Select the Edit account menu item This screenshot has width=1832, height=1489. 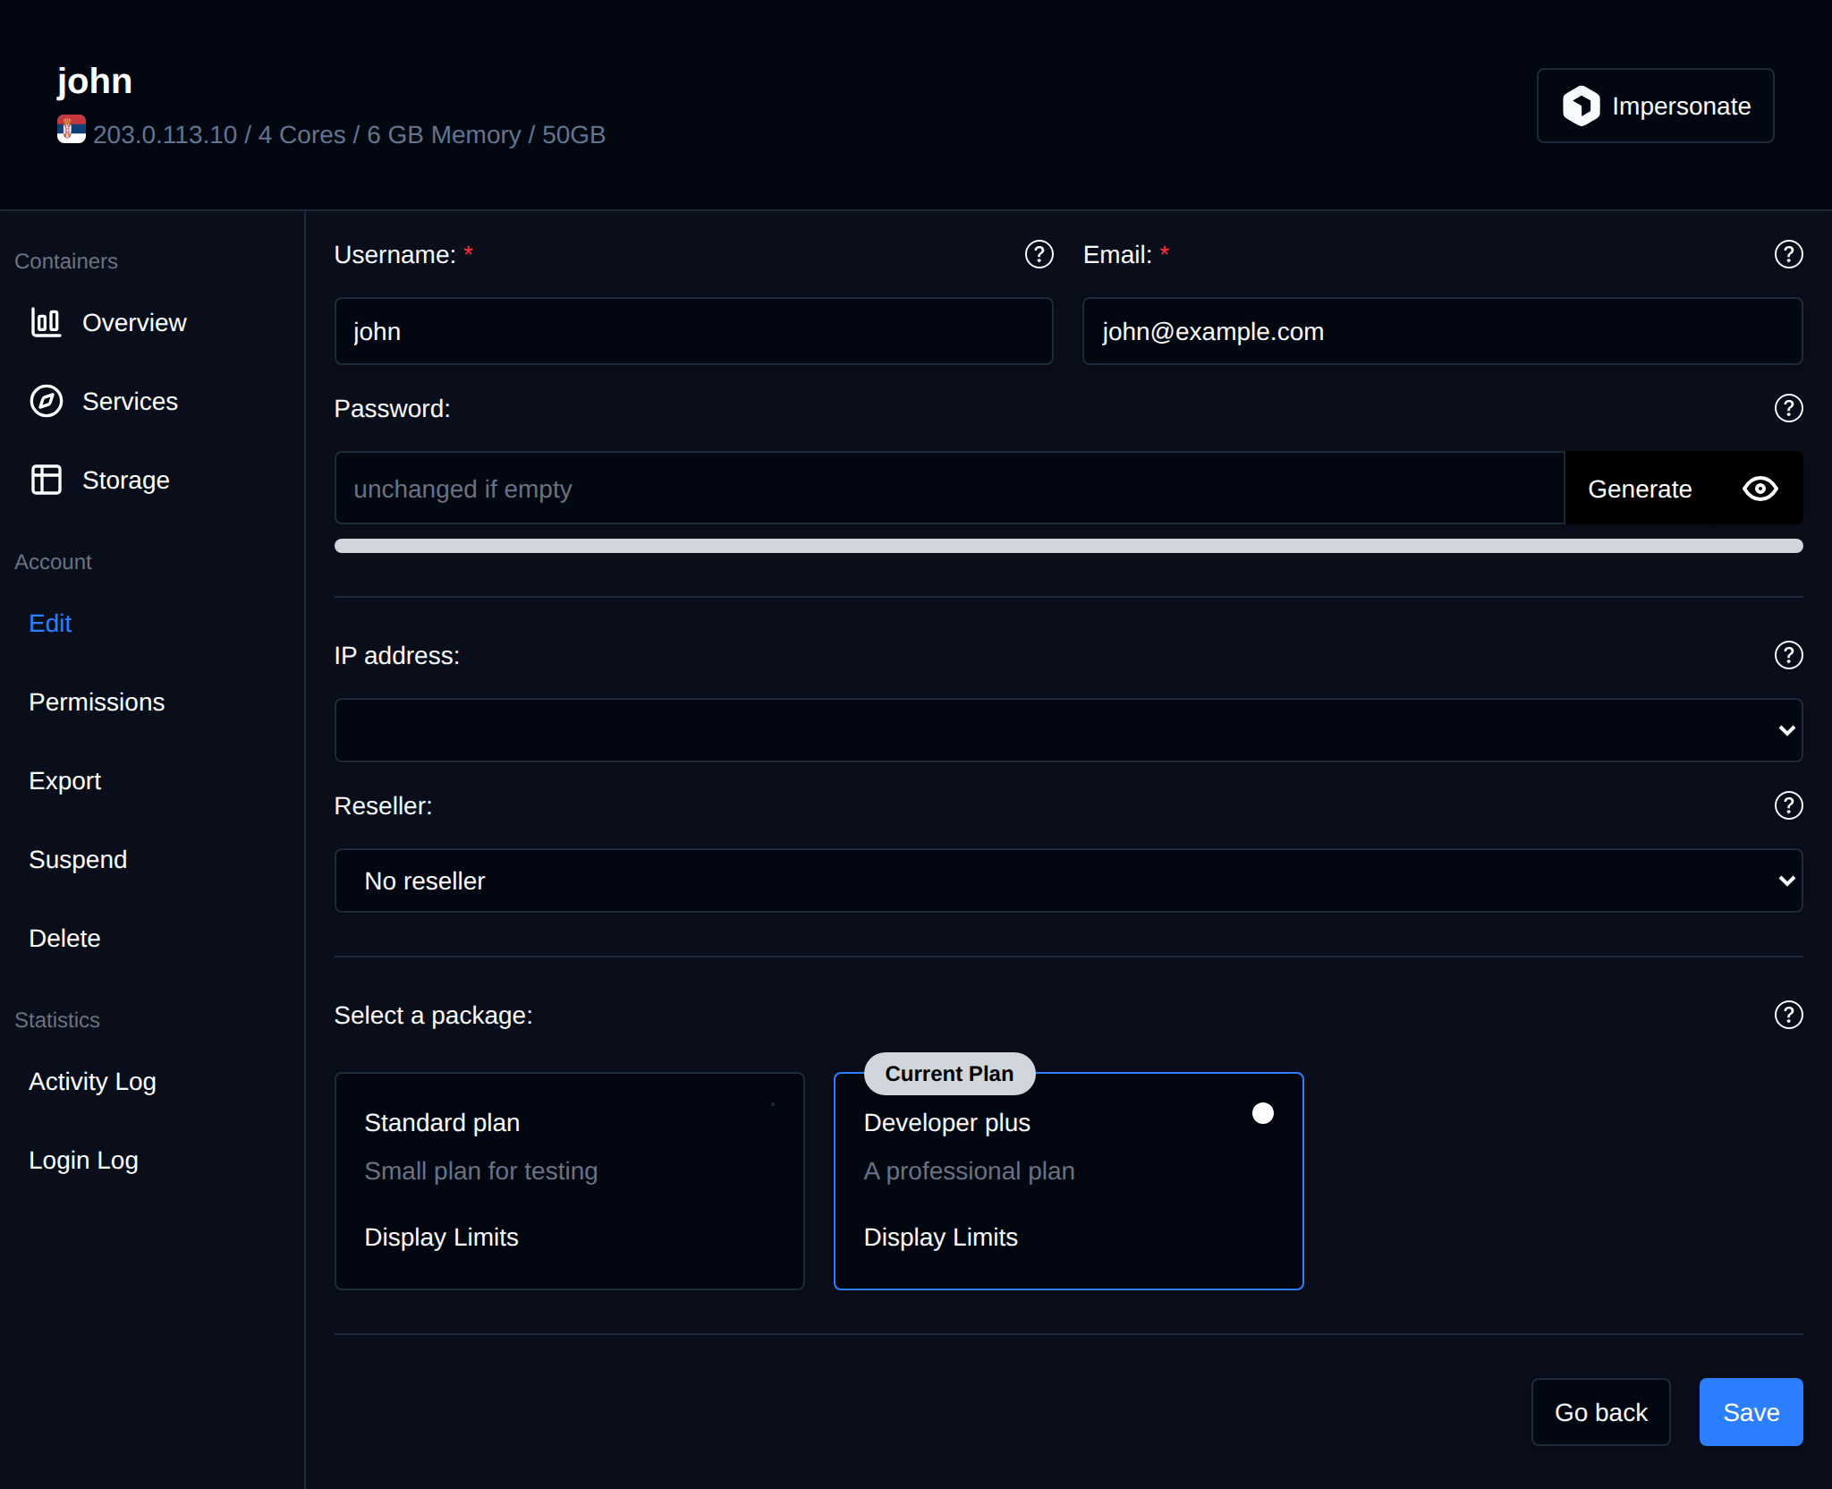[x=50, y=623]
